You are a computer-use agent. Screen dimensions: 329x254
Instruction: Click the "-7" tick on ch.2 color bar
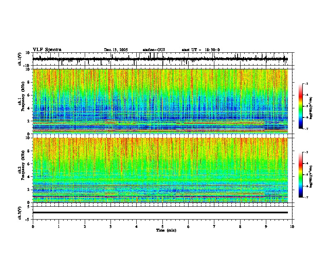(306, 197)
